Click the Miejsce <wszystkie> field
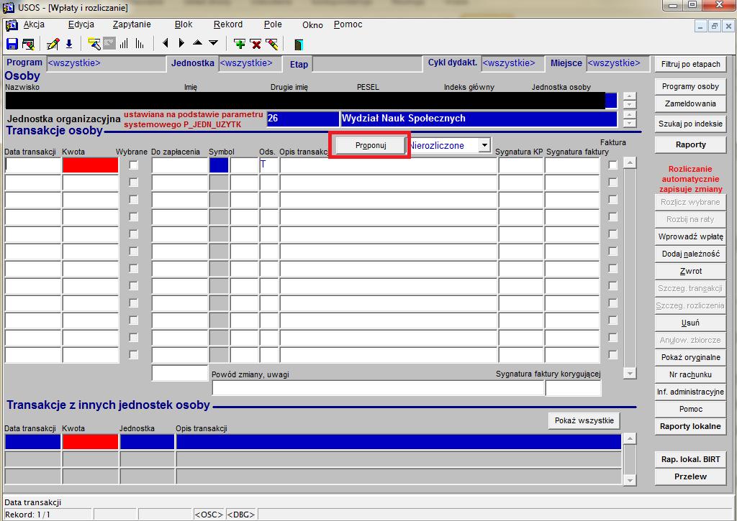This screenshot has width=737, height=521. pos(618,63)
